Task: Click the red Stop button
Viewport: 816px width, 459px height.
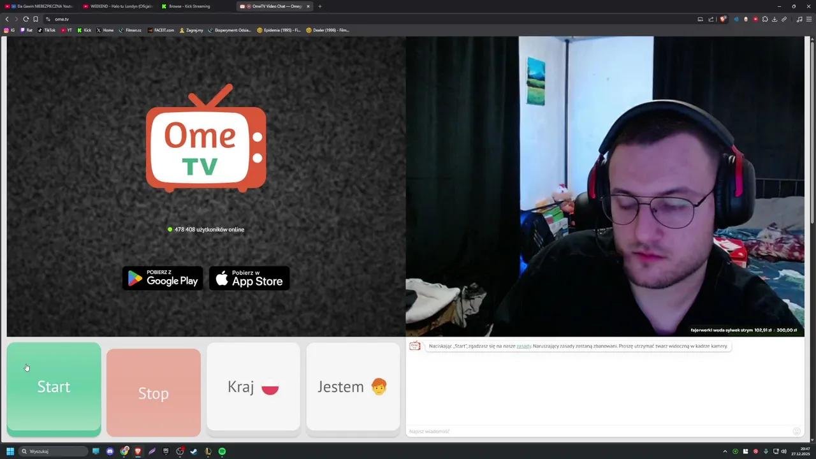Action: pyautogui.click(x=154, y=393)
